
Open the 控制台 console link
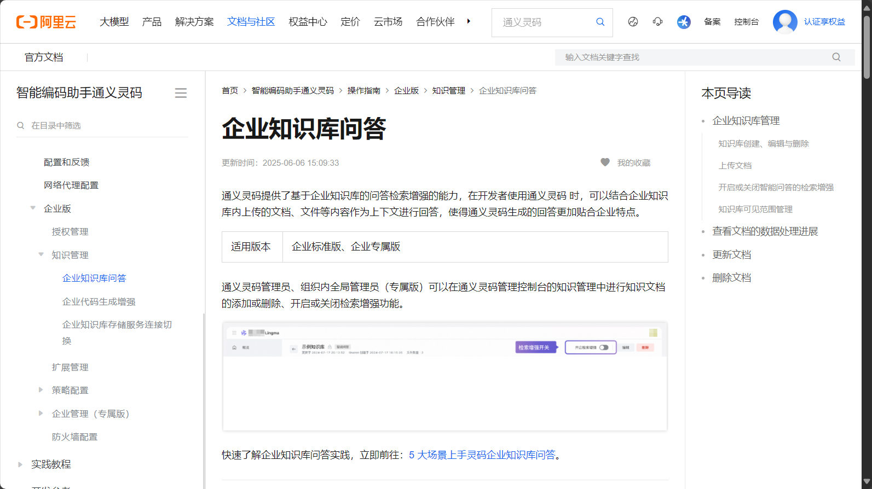pos(747,22)
